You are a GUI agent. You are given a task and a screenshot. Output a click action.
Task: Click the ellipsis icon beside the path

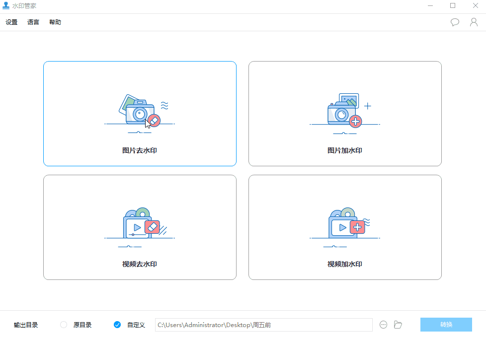click(x=383, y=325)
